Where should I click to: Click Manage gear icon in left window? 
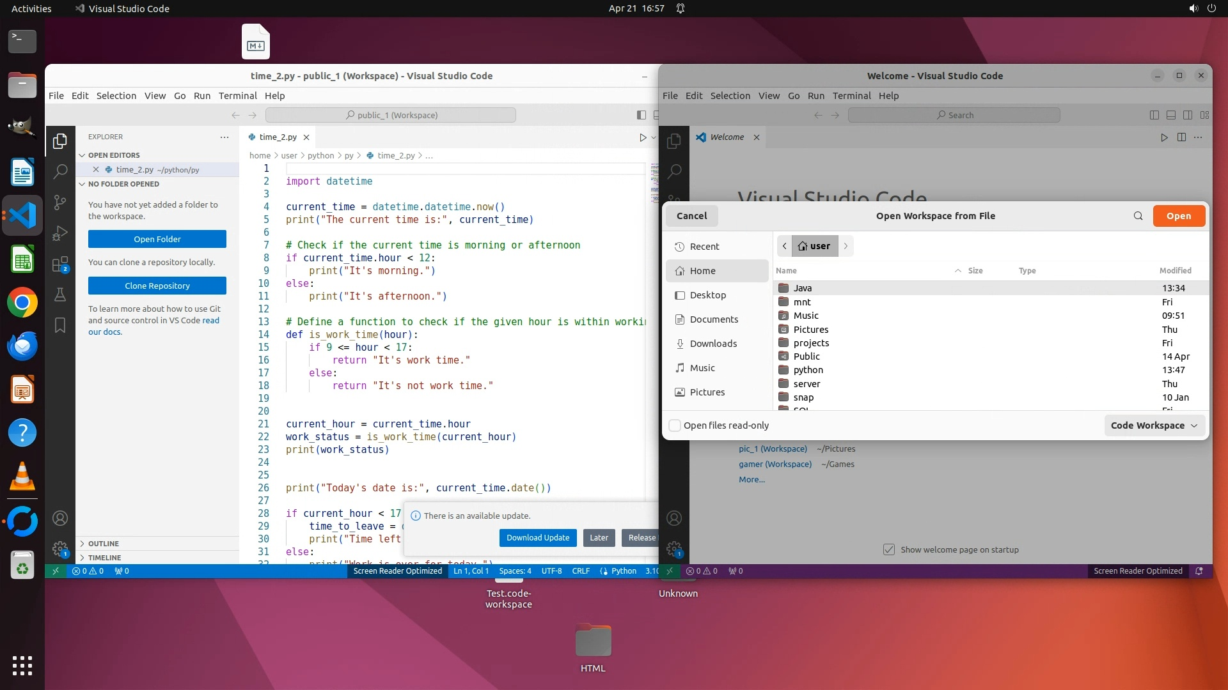60,548
